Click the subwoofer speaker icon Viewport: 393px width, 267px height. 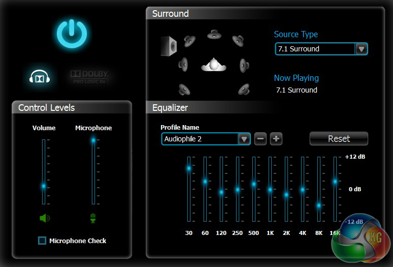pyautogui.click(x=169, y=46)
